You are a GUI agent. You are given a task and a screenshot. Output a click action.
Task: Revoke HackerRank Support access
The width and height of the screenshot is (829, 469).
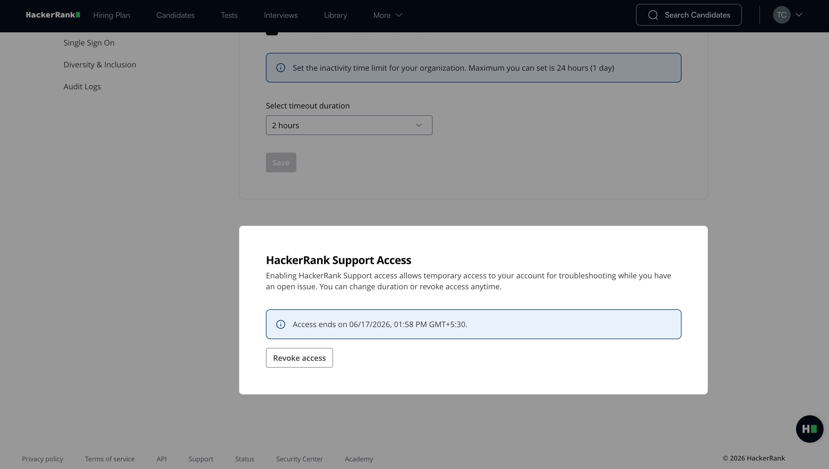tap(299, 358)
